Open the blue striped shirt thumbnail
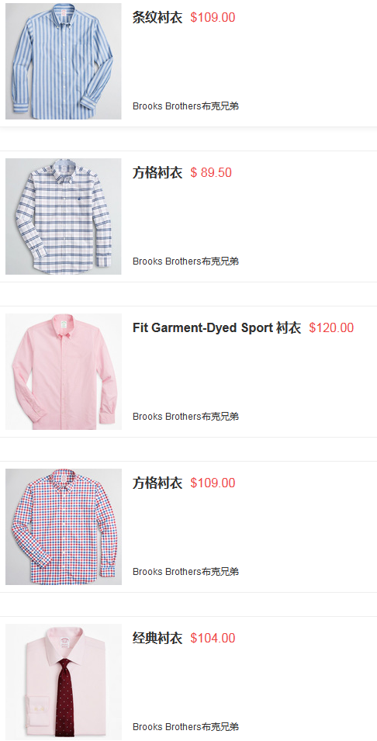This screenshot has height=741, width=377. [64, 61]
